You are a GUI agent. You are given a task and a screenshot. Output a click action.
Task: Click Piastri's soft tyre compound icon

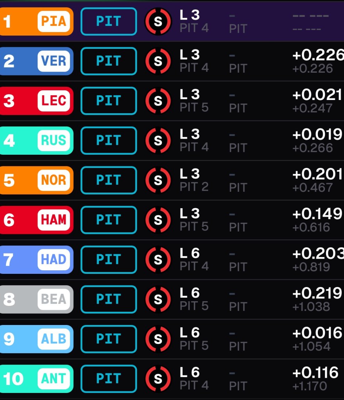pos(158,21)
